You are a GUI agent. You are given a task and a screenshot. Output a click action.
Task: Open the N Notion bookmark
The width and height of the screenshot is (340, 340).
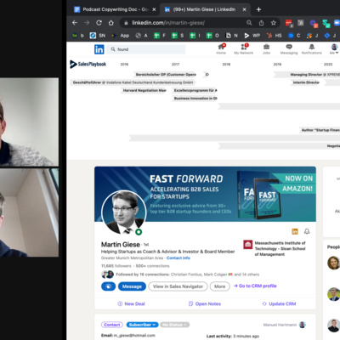point(231,36)
